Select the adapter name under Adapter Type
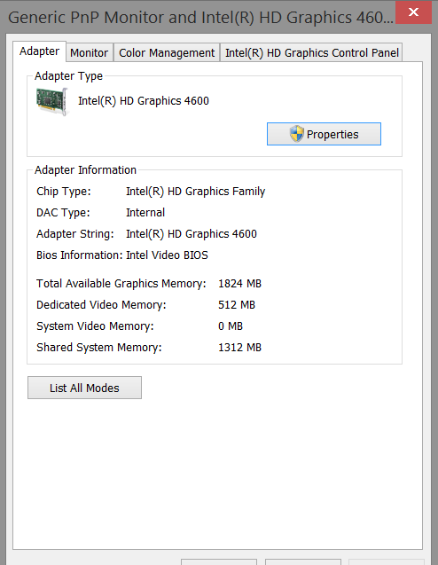The image size is (438, 565). (x=144, y=101)
